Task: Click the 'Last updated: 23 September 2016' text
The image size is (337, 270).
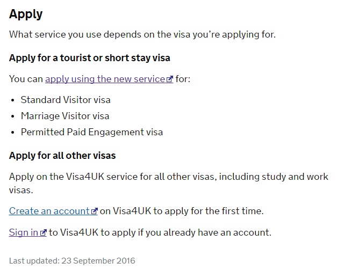Action: pos(72,261)
